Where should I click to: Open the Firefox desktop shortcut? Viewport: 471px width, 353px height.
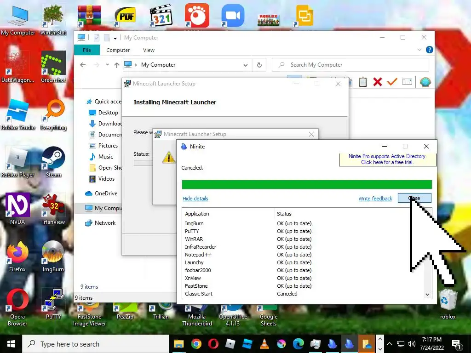click(17, 256)
